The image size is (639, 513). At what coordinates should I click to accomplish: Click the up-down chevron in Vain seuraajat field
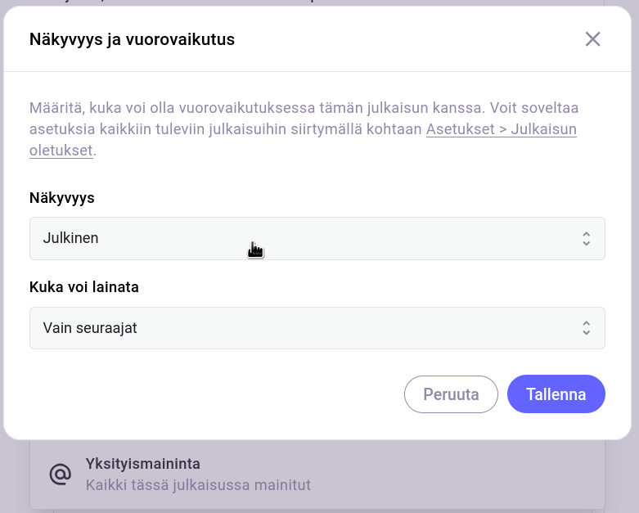[x=586, y=328]
